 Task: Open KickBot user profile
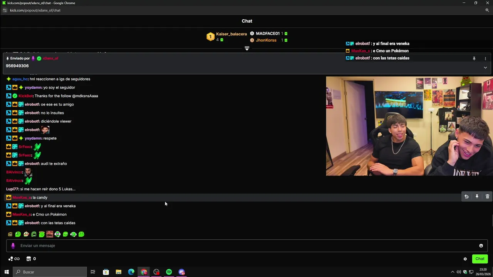coord(25,96)
